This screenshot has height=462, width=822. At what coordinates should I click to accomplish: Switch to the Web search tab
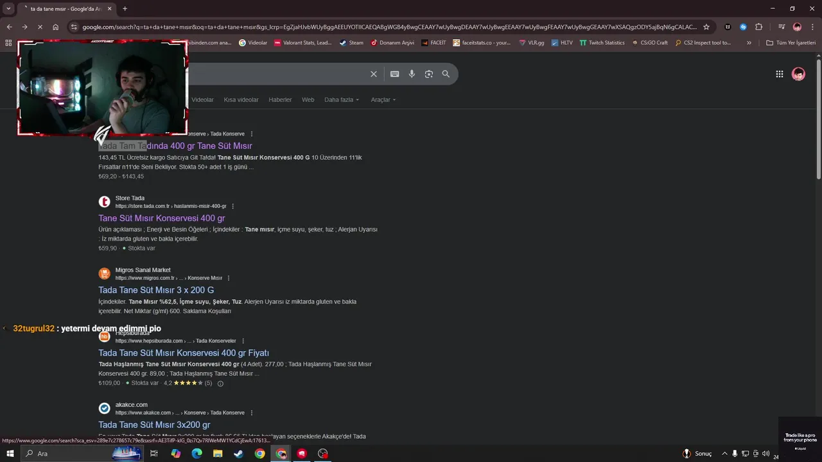[308, 99]
